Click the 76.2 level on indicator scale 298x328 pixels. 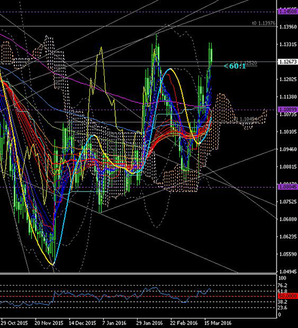[x=283, y=285]
